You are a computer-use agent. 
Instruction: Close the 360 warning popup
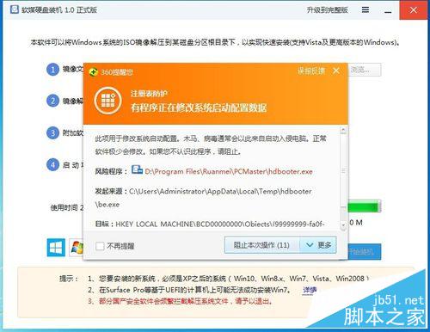(x=336, y=71)
